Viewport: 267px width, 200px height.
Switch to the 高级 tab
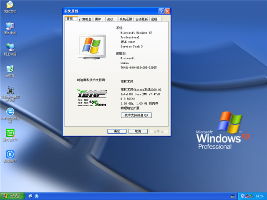pos(111,19)
